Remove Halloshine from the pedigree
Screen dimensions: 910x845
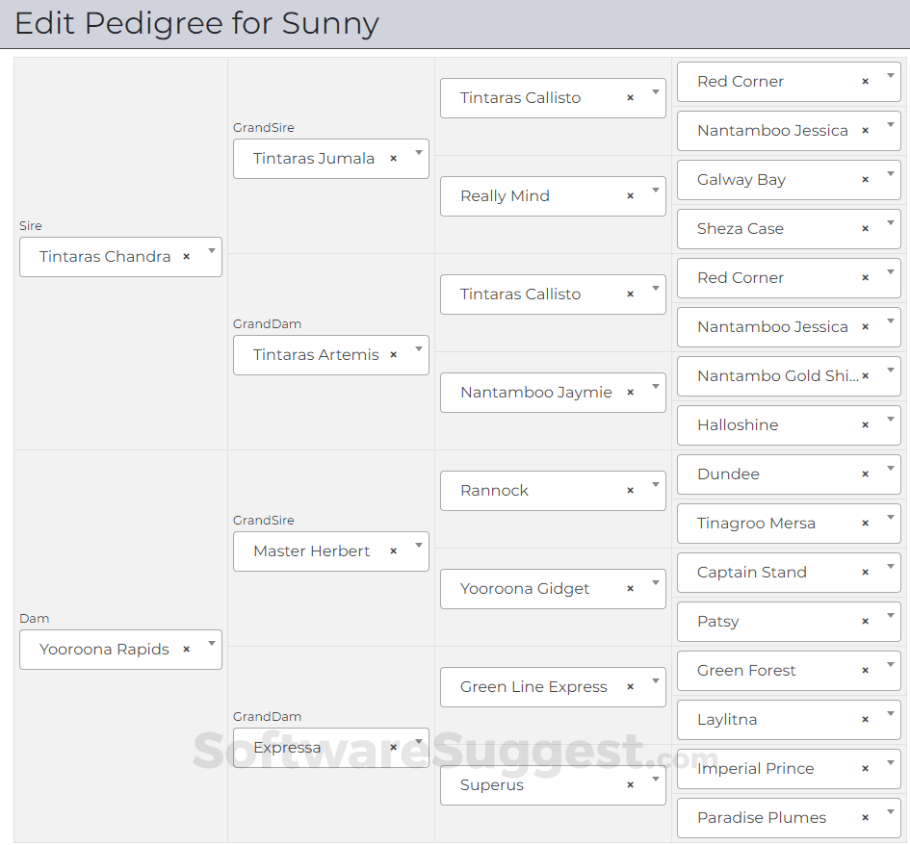865,425
